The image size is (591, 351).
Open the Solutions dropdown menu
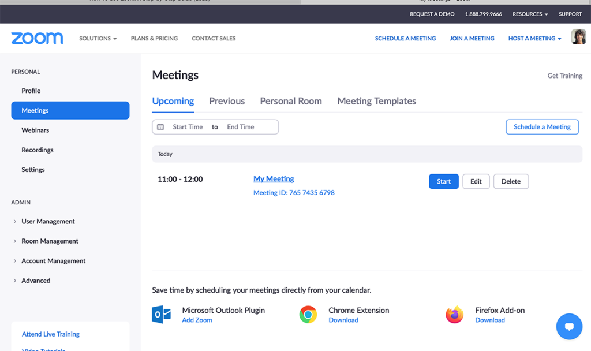click(x=98, y=39)
